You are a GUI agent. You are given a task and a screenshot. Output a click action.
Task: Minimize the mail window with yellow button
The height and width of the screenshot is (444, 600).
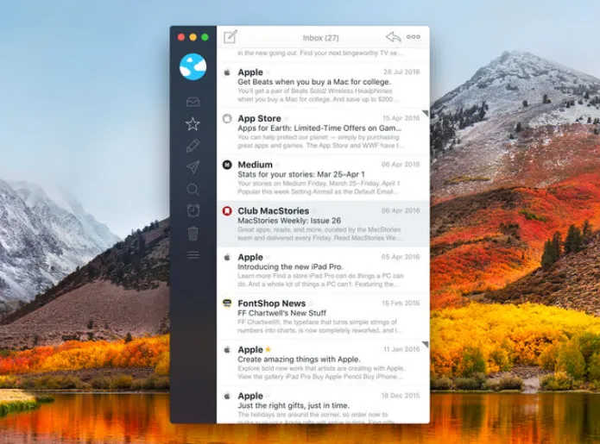point(193,37)
